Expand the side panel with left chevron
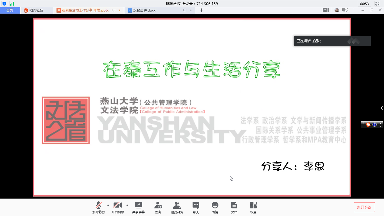The width and height of the screenshot is (384, 216). tap(381, 108)
